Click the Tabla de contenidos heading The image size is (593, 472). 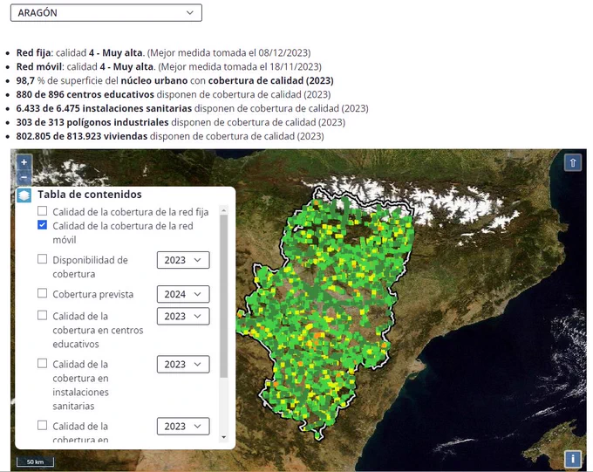coord(90,195)
